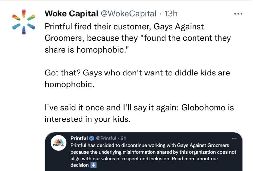Click the paragraph starting "I've said it once"
This screenshot has height=171, width=253.
pos(139,113)
